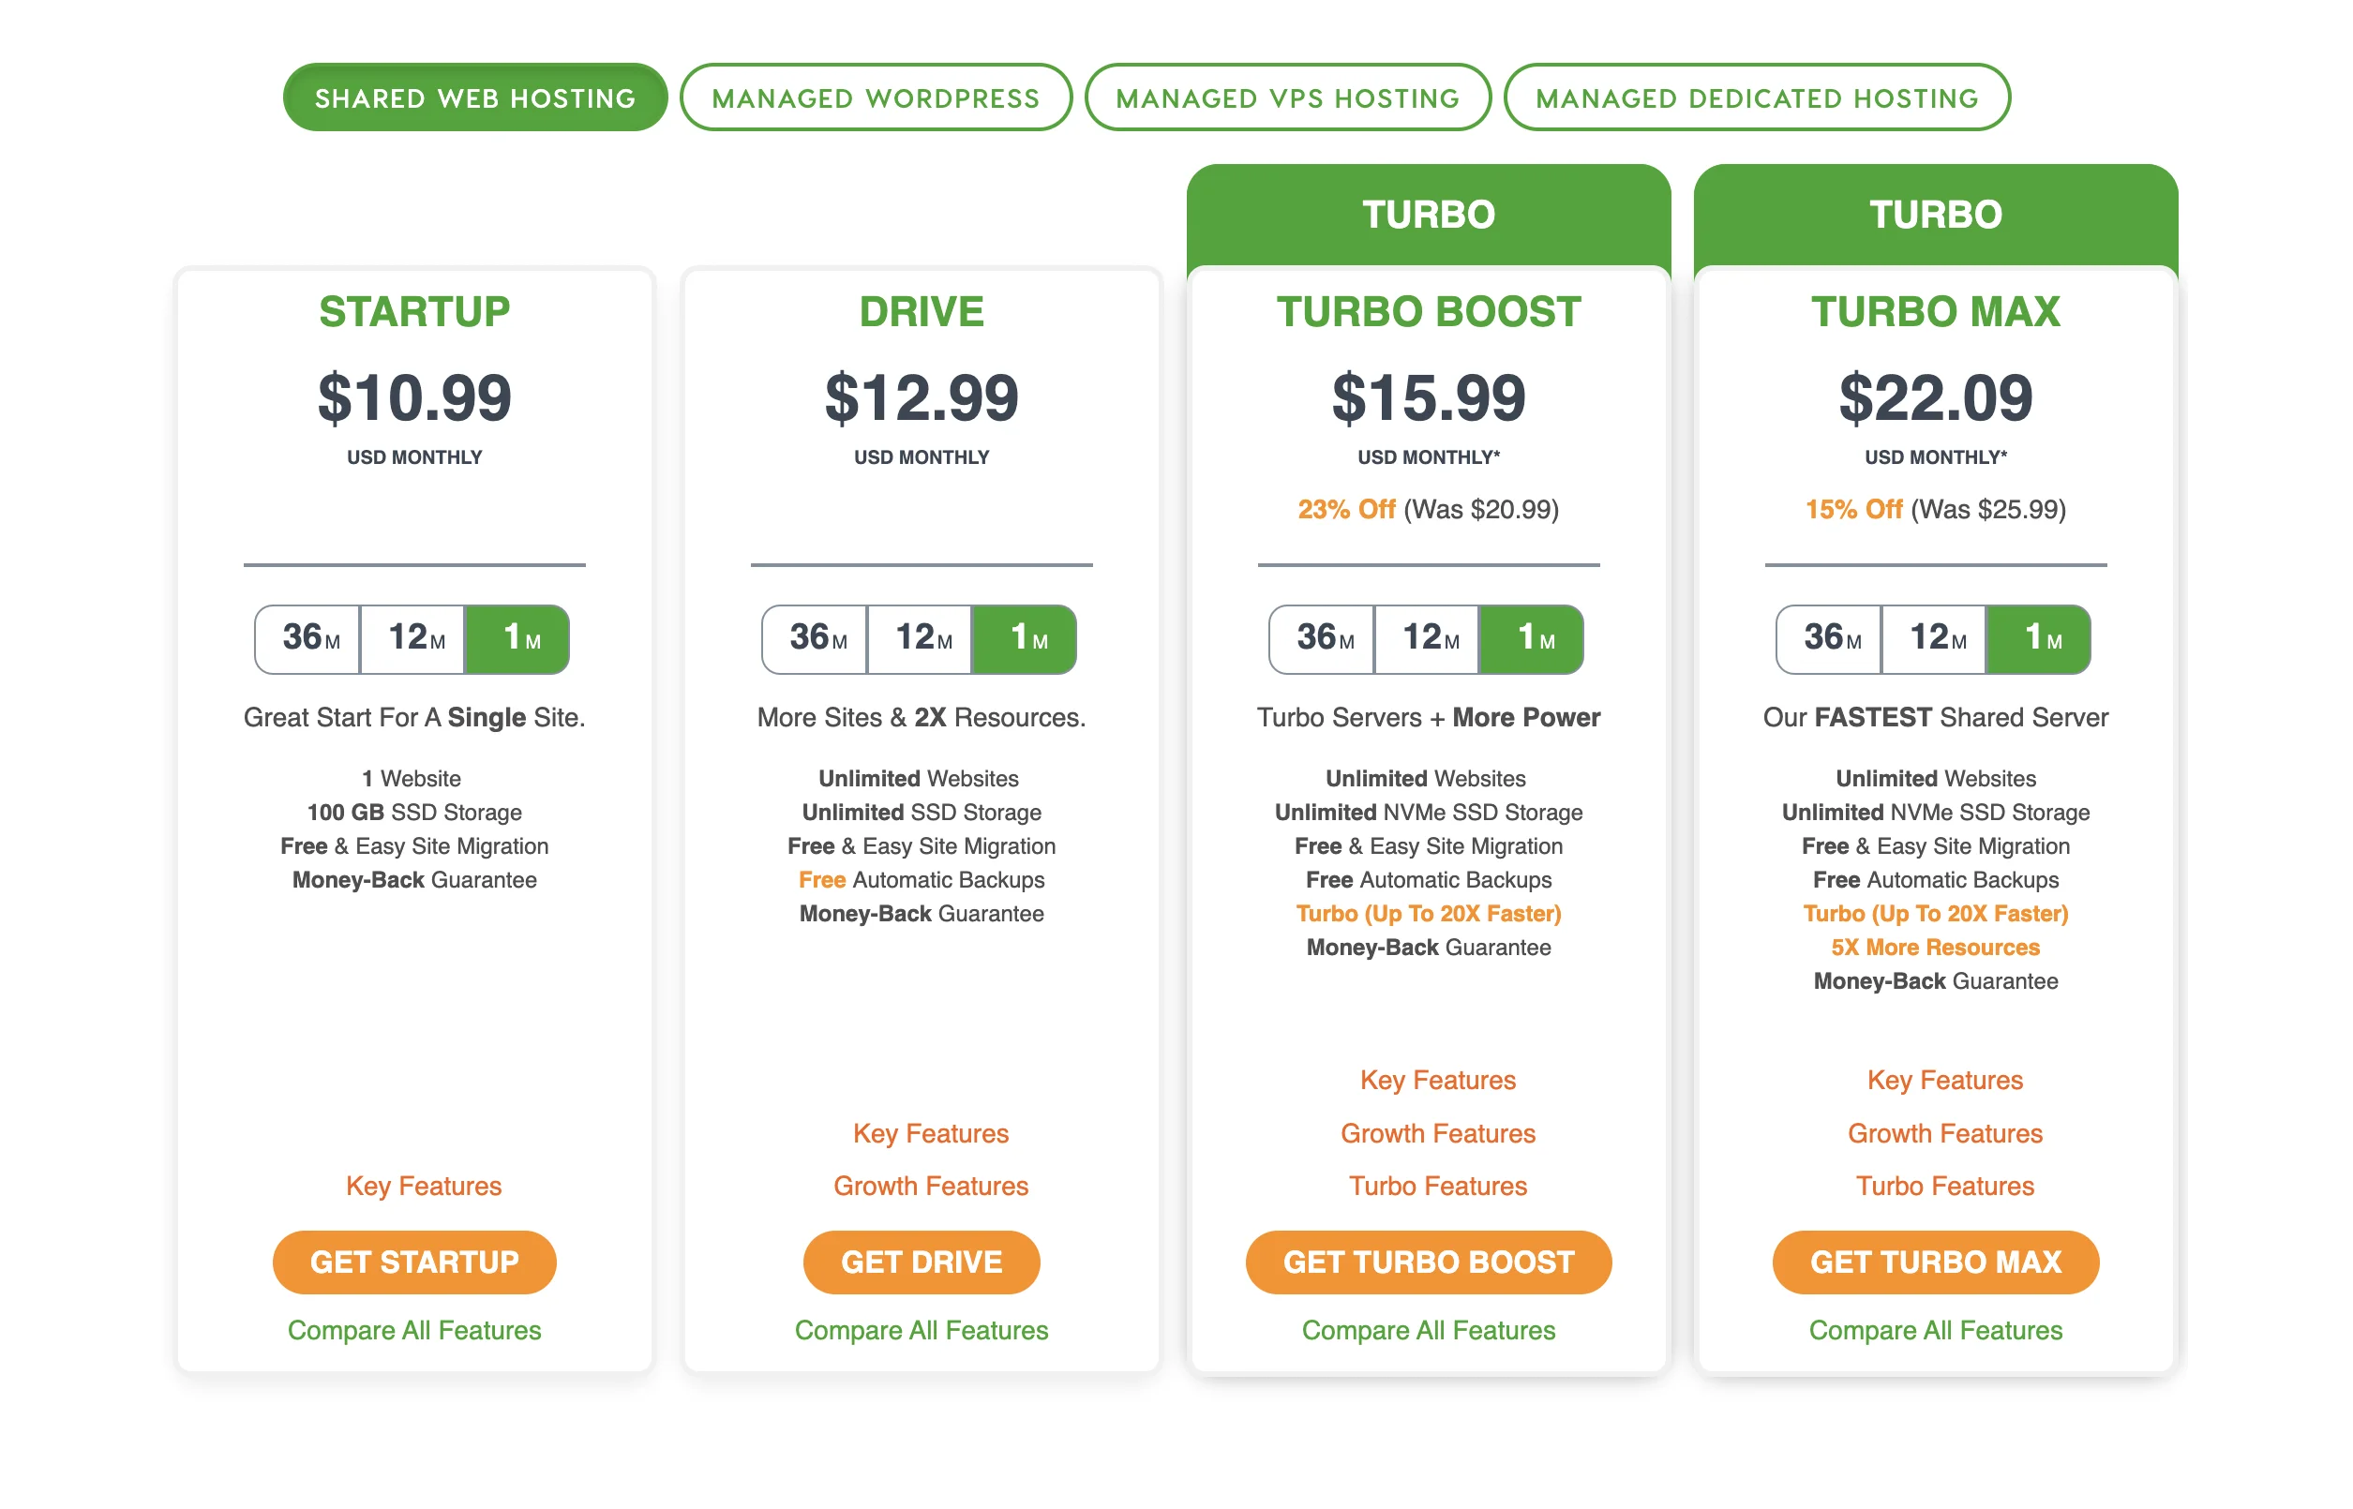Screen dimensions: 2353x1509
Task: Choose 36M billing on Turbo Boost plan
Action: coord(1324,639)
